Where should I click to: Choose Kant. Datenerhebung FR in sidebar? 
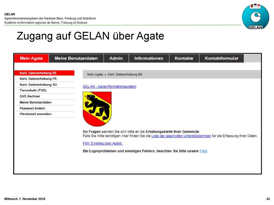pos(44,79)
